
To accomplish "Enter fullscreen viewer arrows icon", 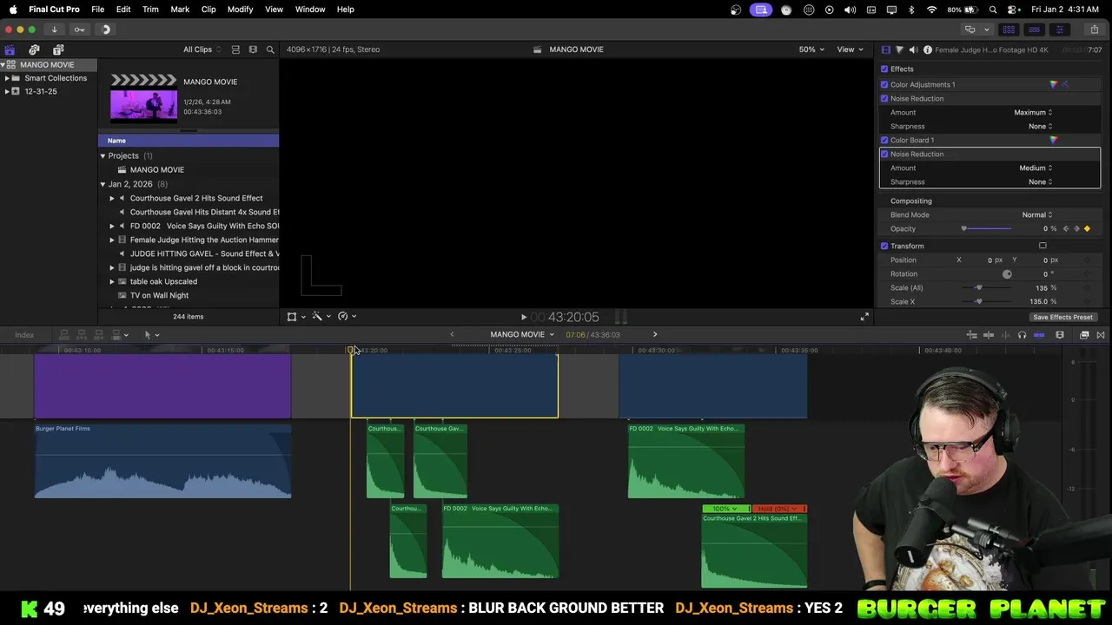I will click(x=864, y=317).
